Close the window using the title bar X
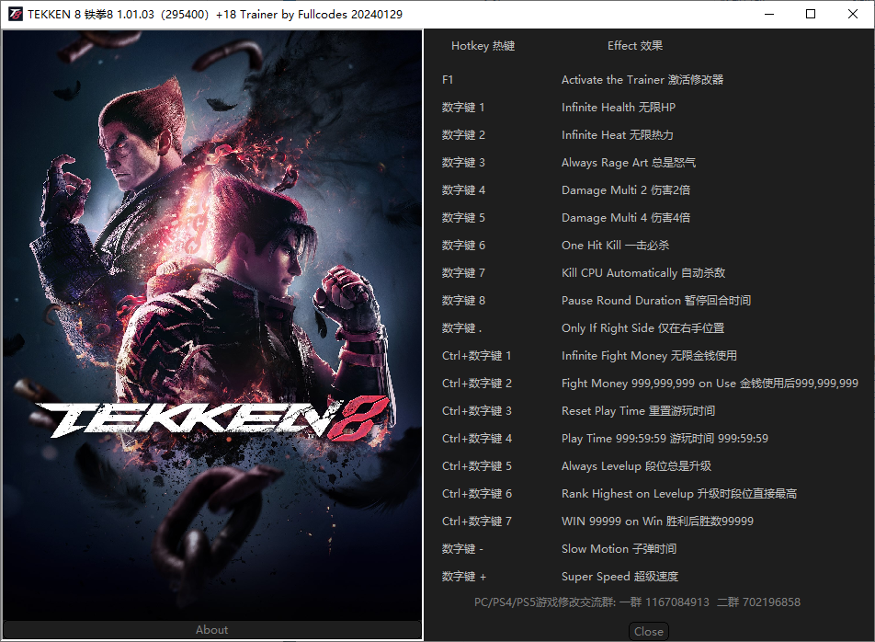This screenshot has width=875, height=642. click(853, 14)
